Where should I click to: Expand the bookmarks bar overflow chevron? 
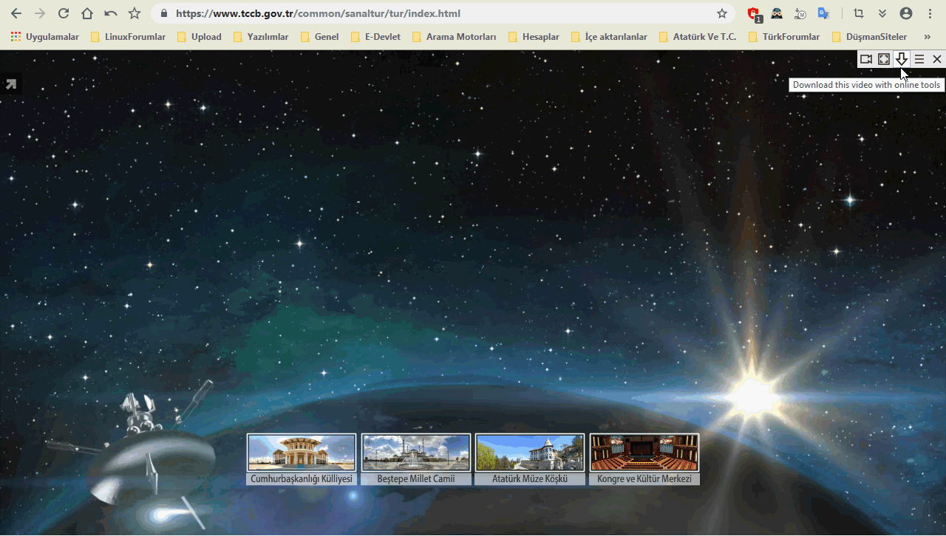click(928, 37)
